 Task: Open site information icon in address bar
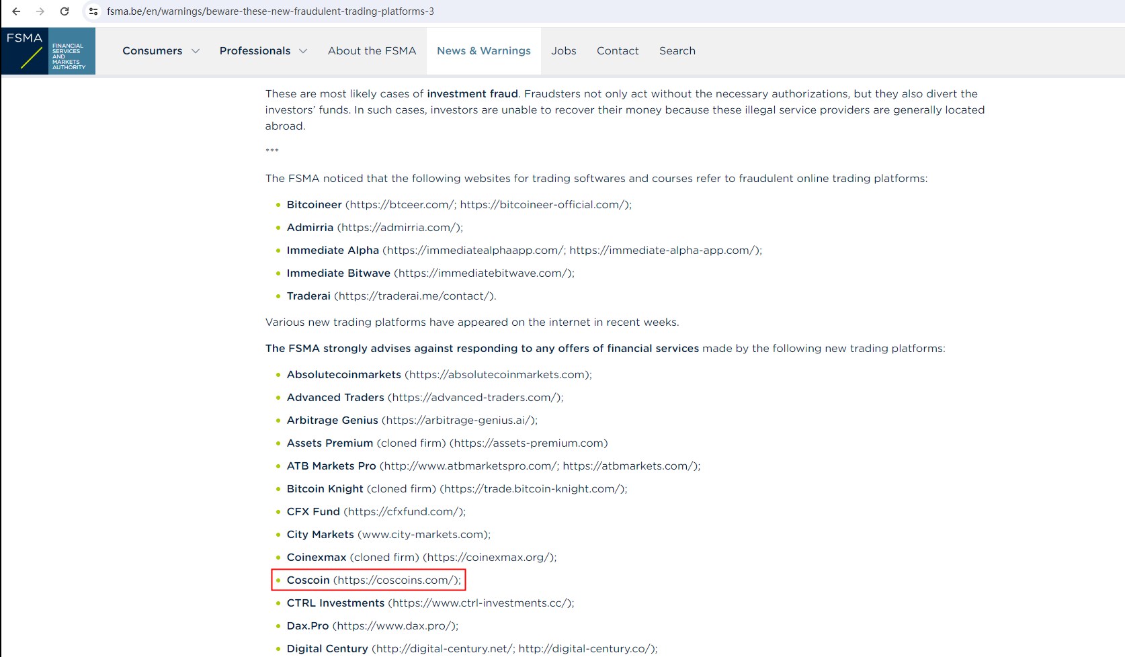(x=93, y=11)
